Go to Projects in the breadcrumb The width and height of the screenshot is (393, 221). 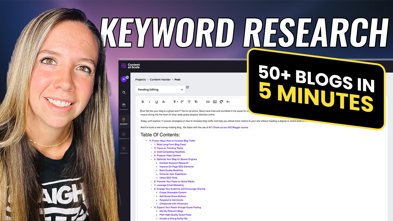pos(141,79)
